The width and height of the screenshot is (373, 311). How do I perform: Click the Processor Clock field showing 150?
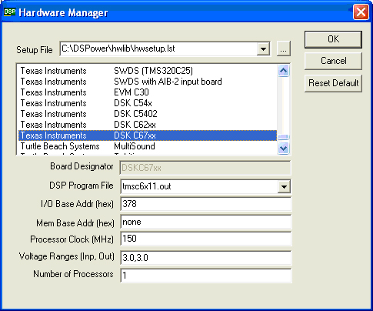click(x=205, y=239)
